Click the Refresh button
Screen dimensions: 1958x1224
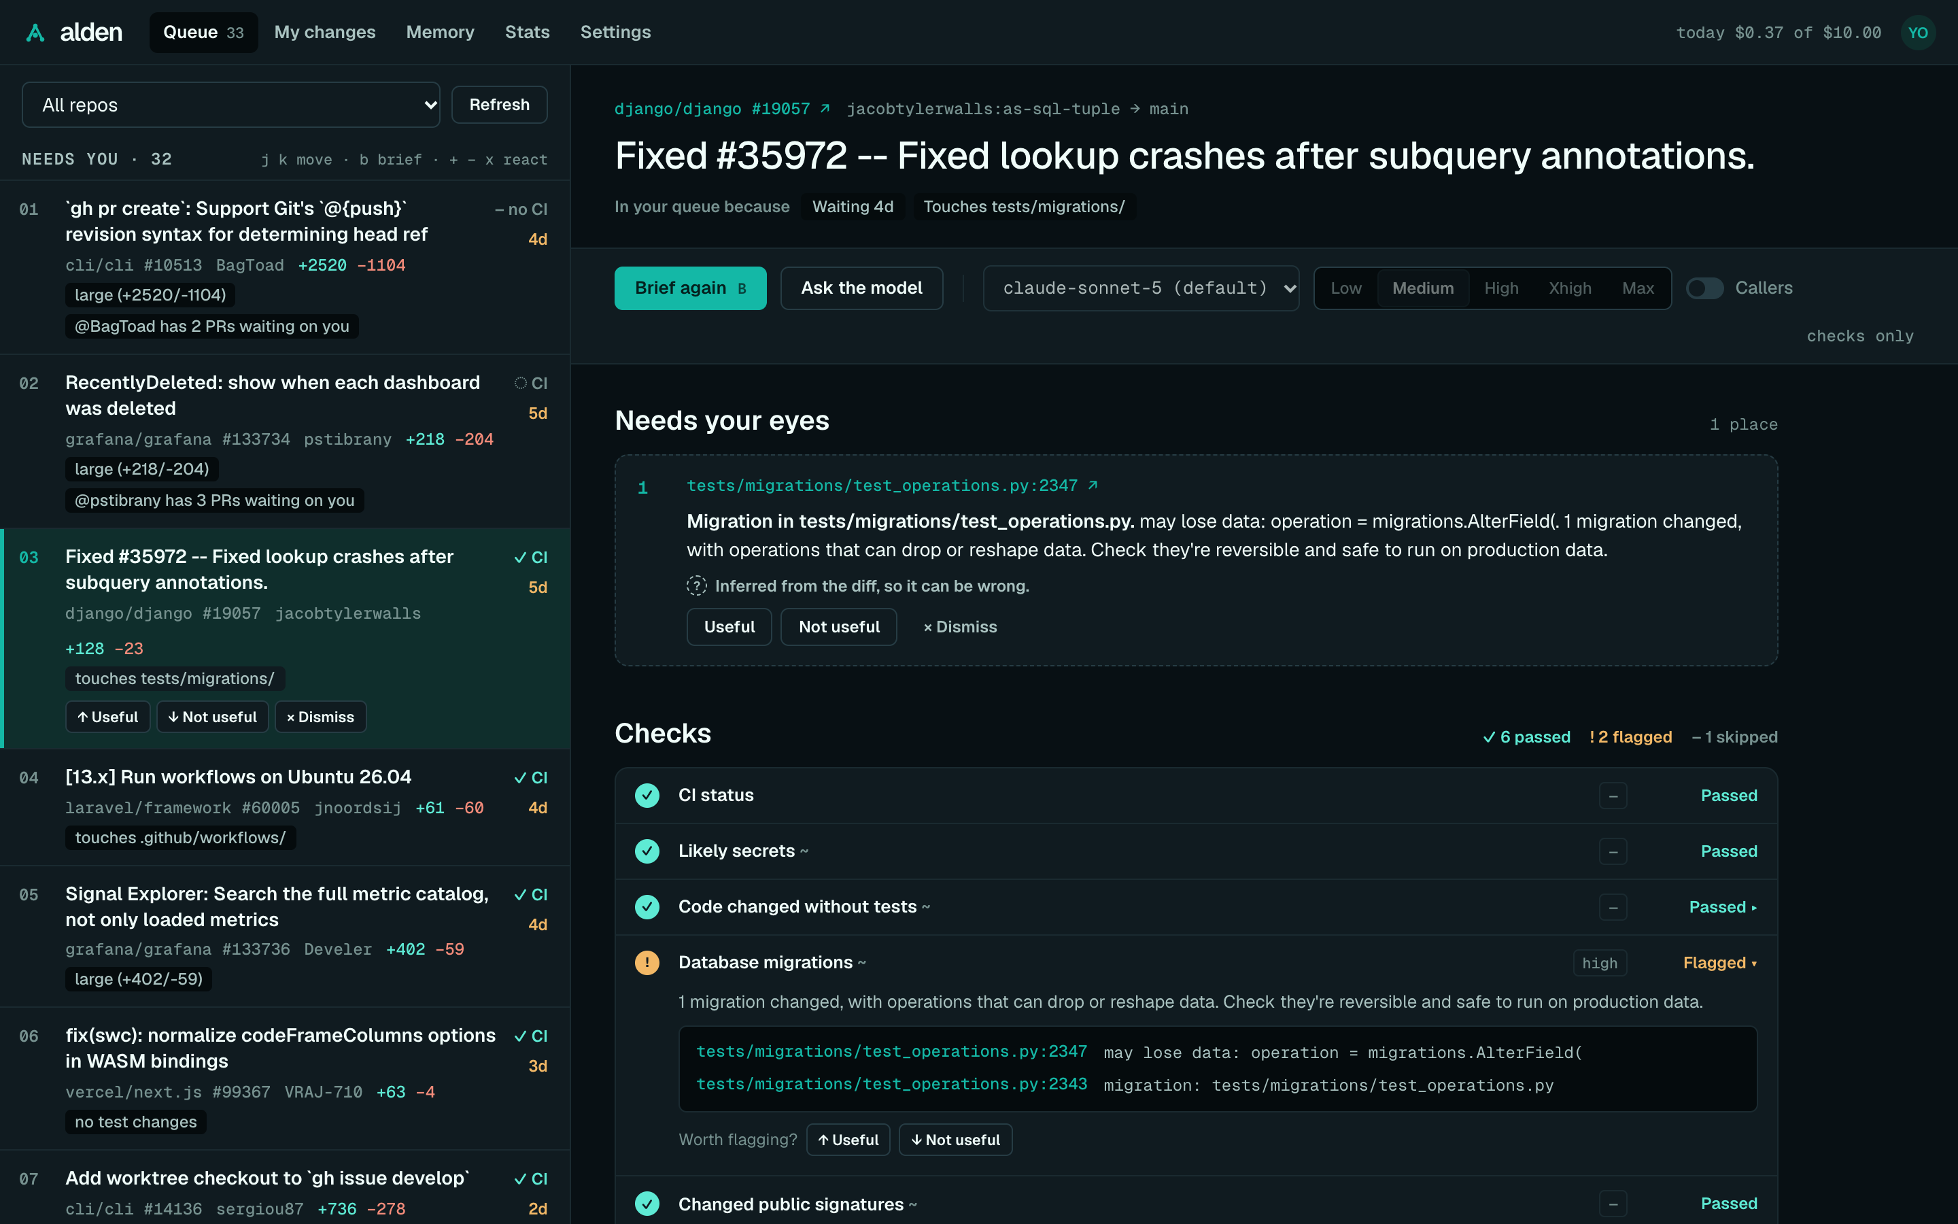499,105
